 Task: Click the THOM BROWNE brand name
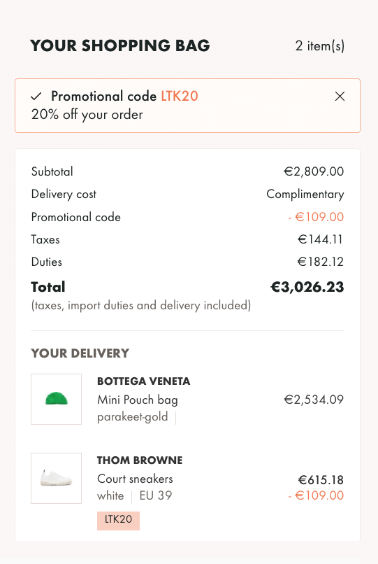pos(140,460)
